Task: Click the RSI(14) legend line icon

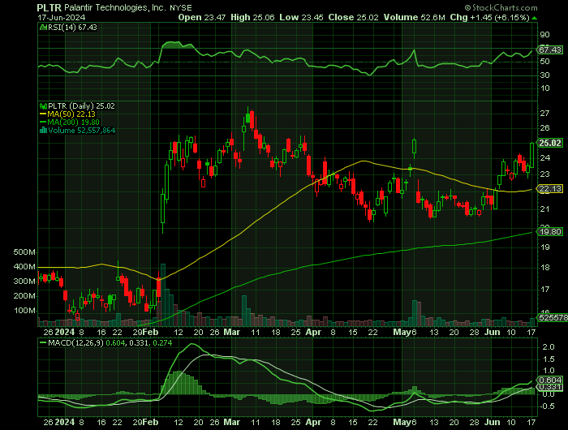Action: coord(43,27)
